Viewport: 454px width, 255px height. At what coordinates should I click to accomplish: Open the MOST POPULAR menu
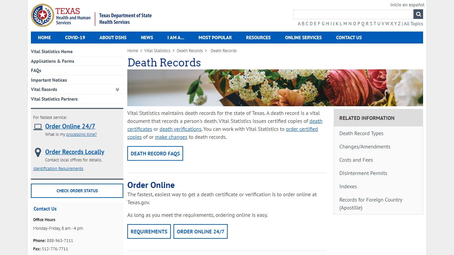[x=215, y=38]
